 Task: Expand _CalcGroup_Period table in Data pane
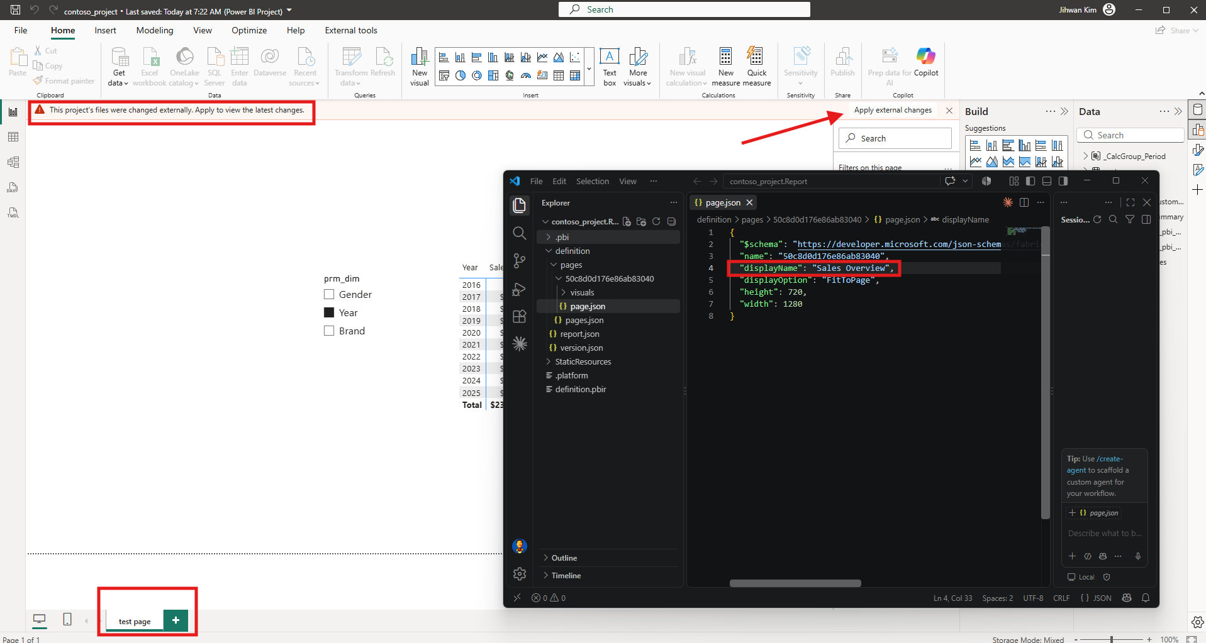click(1085, 156)
